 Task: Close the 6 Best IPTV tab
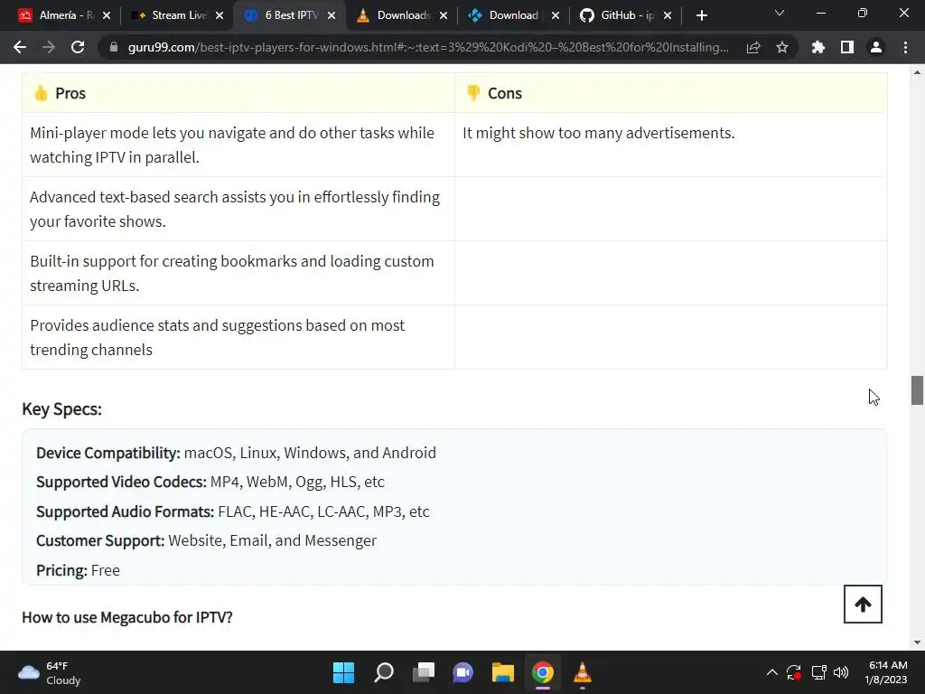pyautogui.click(x=332, y=15)
